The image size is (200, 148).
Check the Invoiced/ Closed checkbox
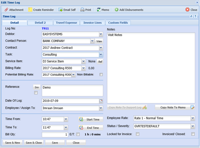(193, 134)
